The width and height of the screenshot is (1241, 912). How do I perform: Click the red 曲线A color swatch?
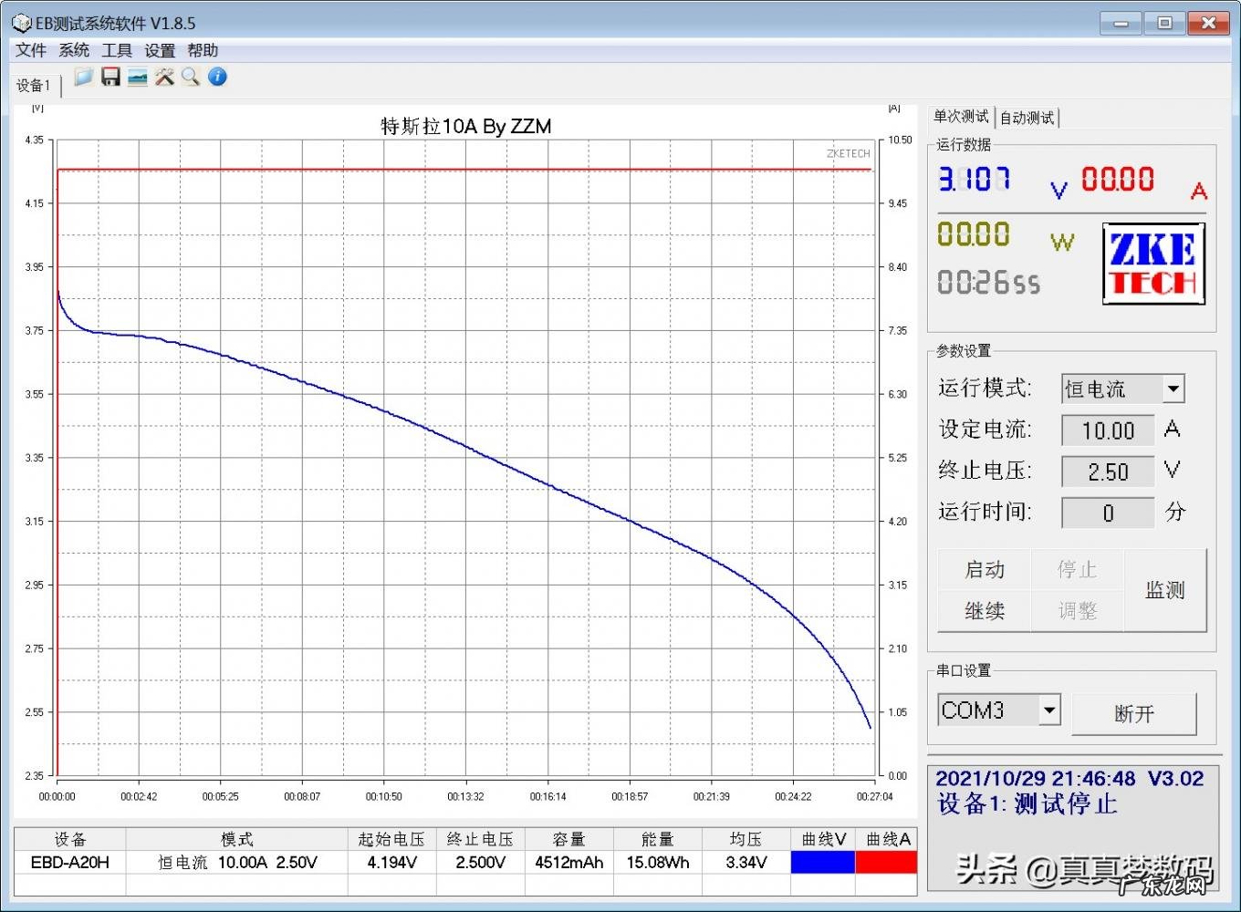pos(886,862)
